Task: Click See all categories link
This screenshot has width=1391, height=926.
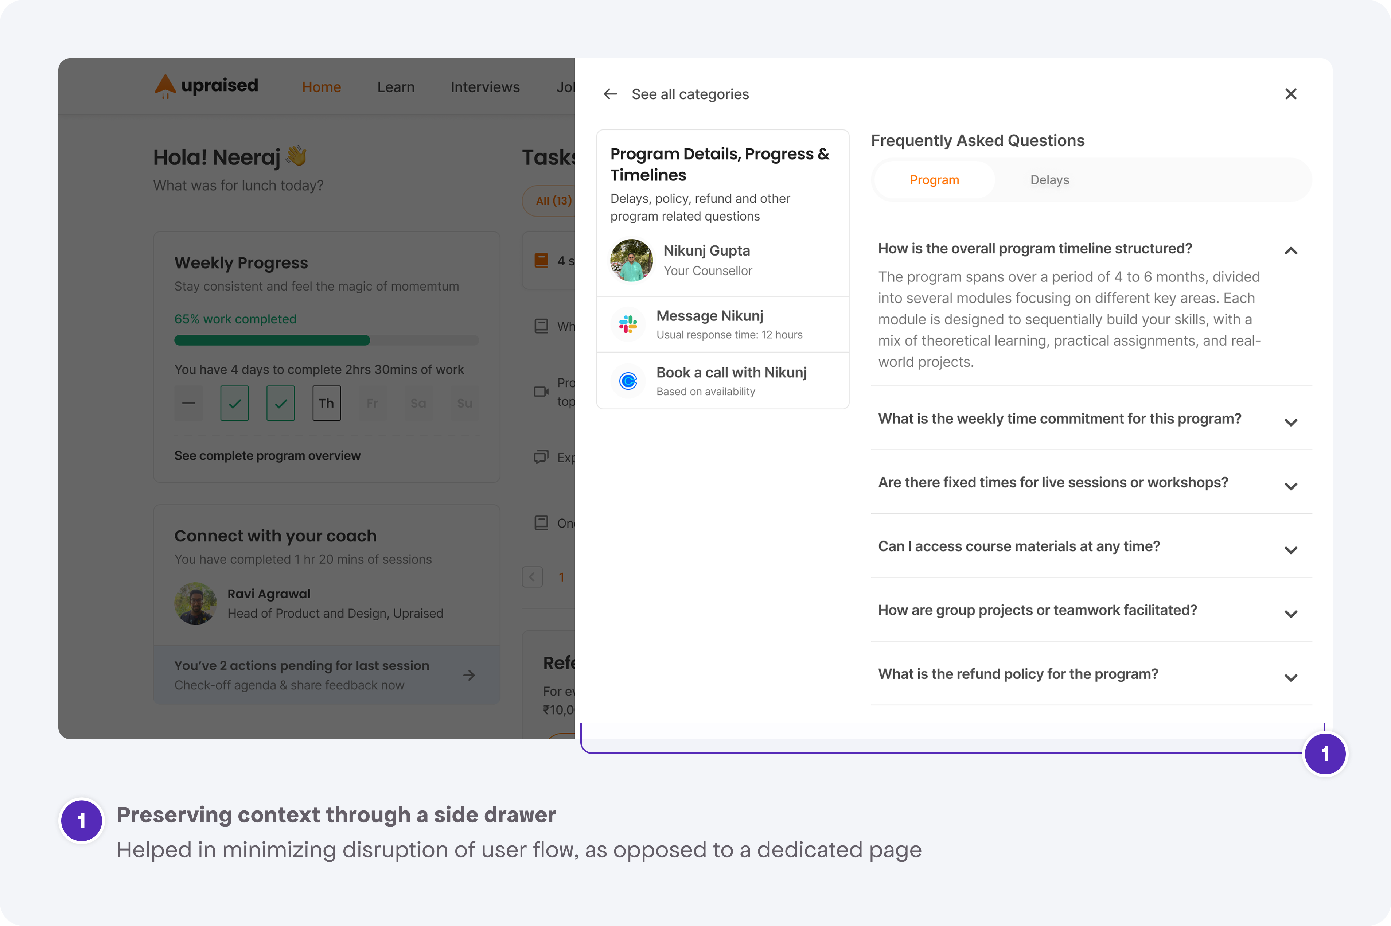Action: pos(690,94)
